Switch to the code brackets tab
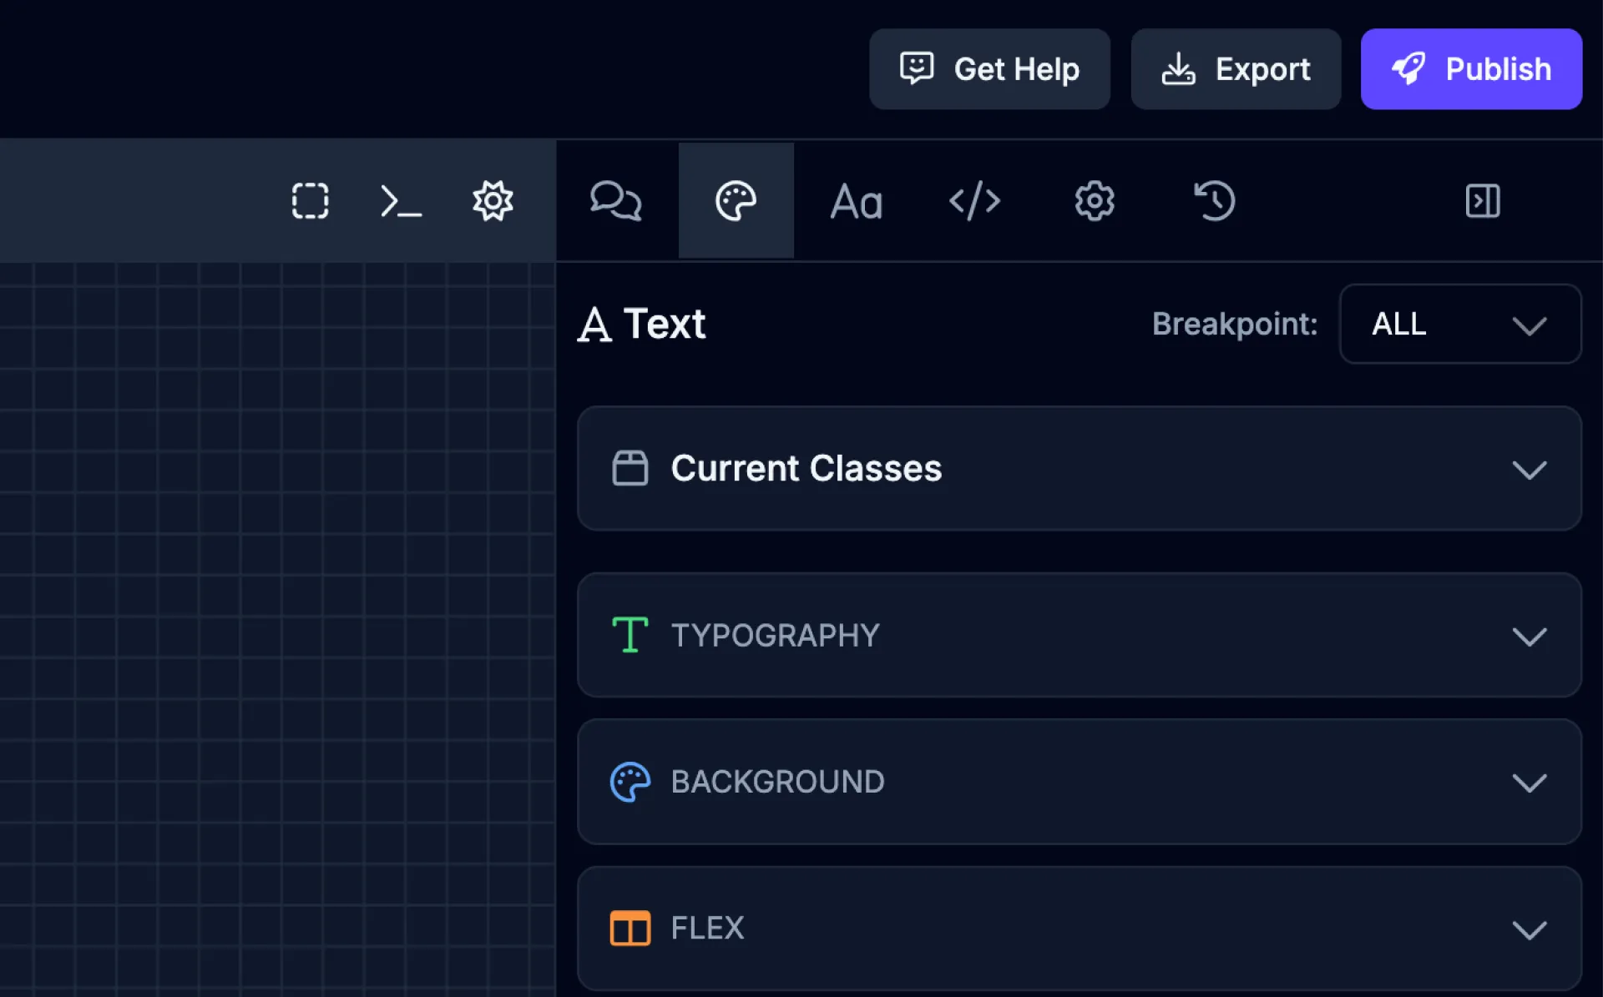This screenshot has height=997, width=1603. tap(974, 201)
